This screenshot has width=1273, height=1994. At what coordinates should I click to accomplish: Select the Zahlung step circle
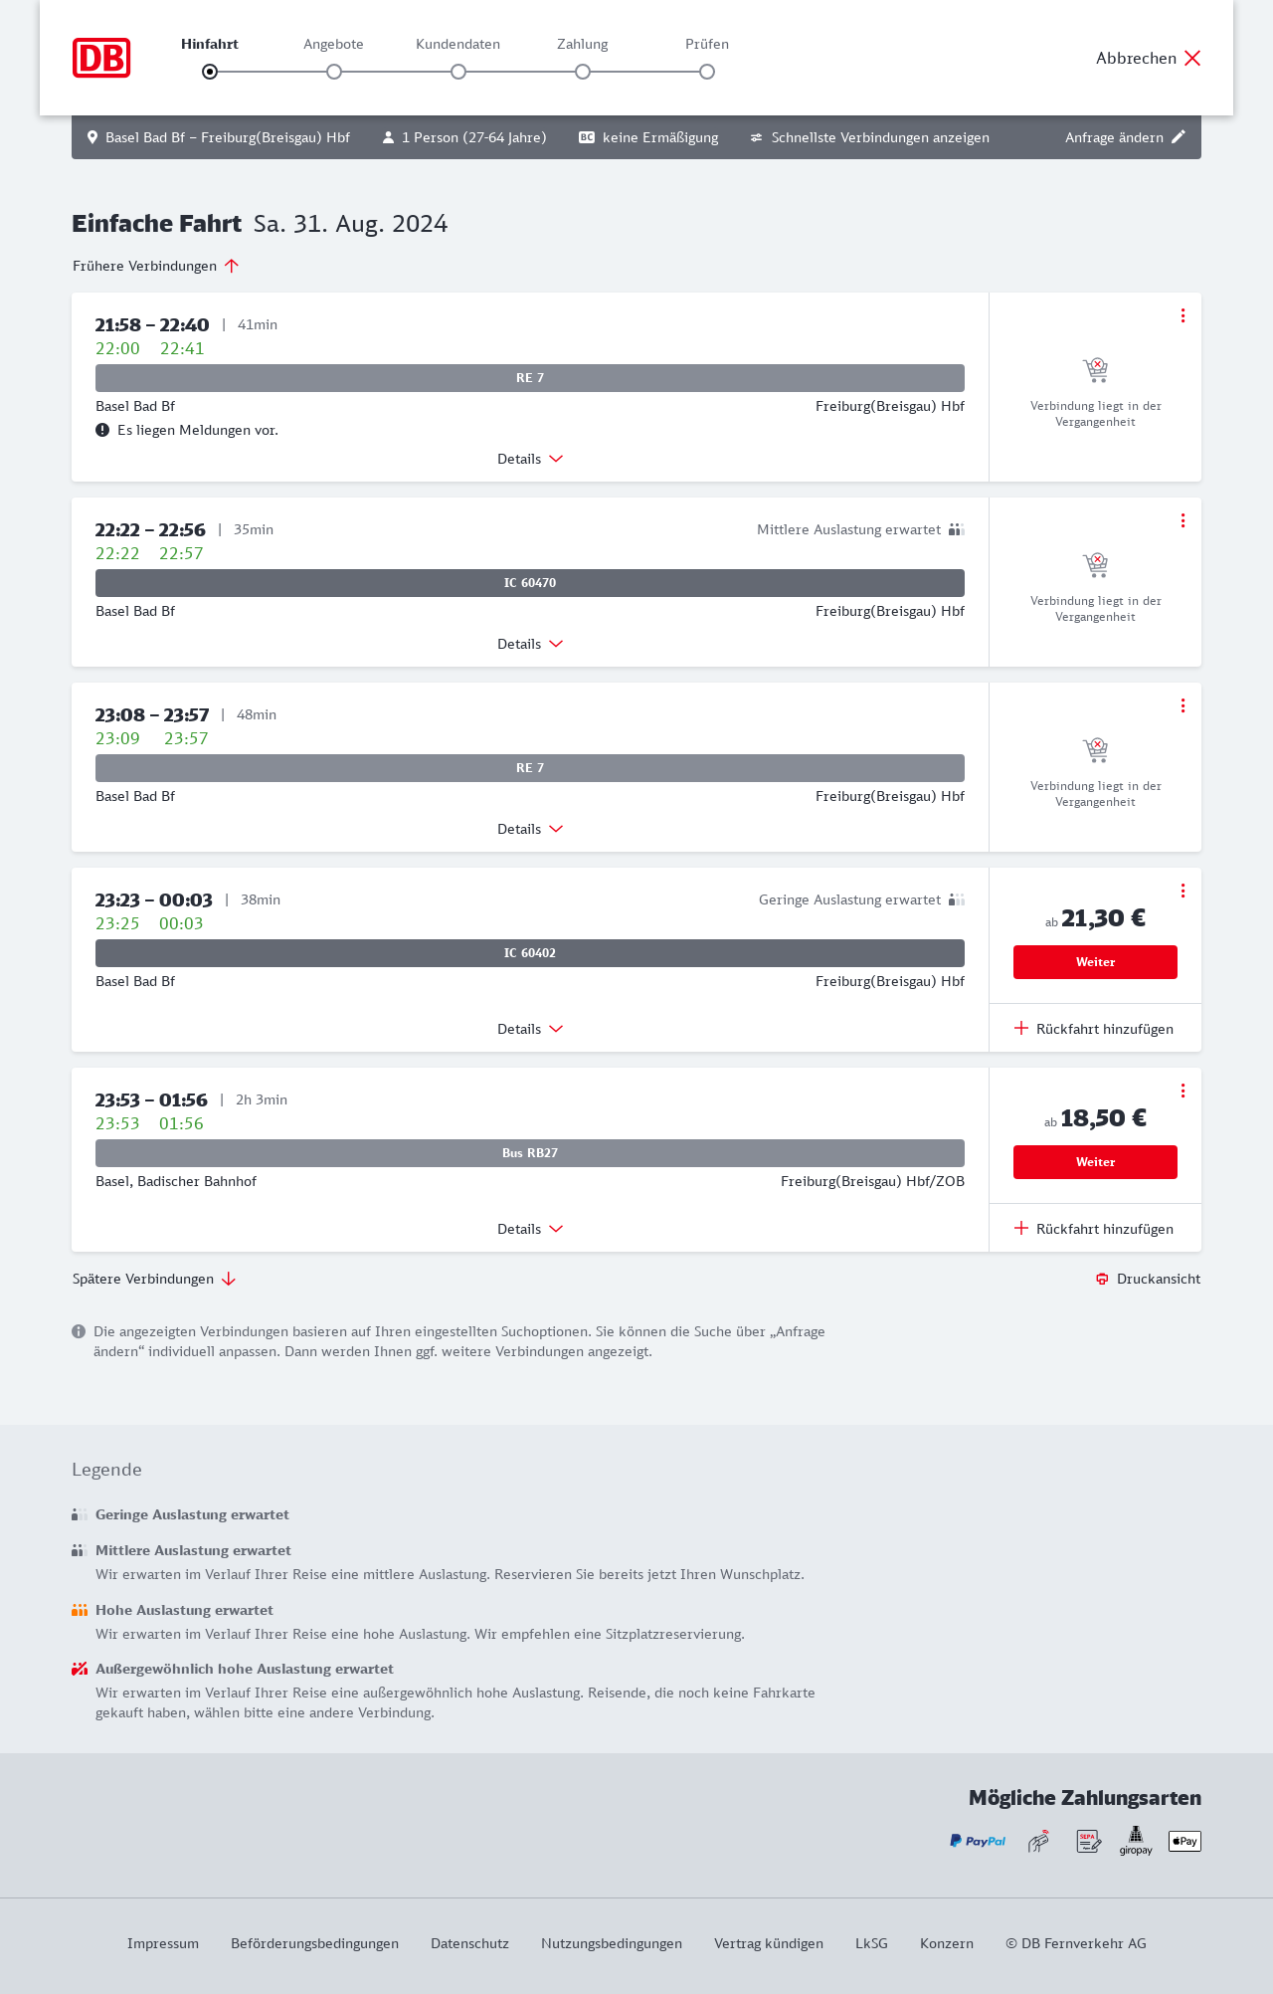(x=583, y=72)
